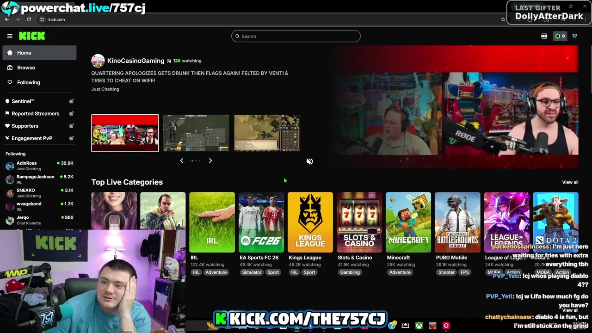This screenshot has height=333, width=592.
Task: Open the League of Legends category card
Action: pyautogui.click(x=506, y=222)
